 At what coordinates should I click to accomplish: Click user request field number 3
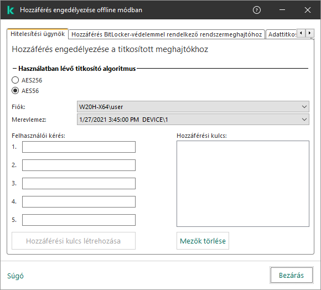click(x=79, y=183)
